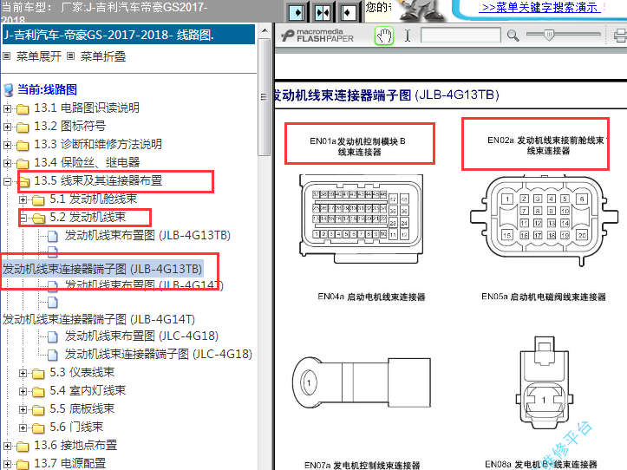Click the pane expand-right arrow button
Image resolution: width=627 pixels, height=470 pixels.
click(297, 12)
